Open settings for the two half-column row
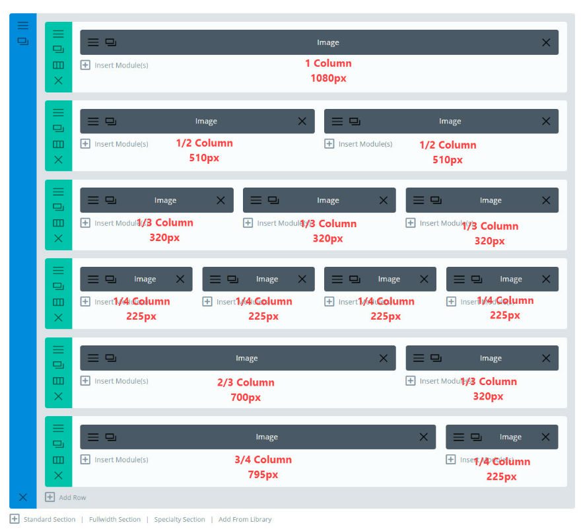The width and height of the screenshot is (581, 531). coord(58,112)
